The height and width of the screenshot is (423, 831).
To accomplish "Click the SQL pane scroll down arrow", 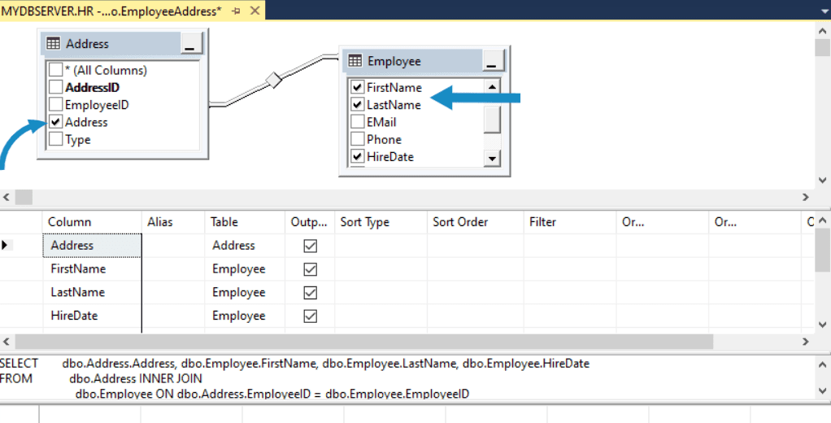I will pos(822,391).
